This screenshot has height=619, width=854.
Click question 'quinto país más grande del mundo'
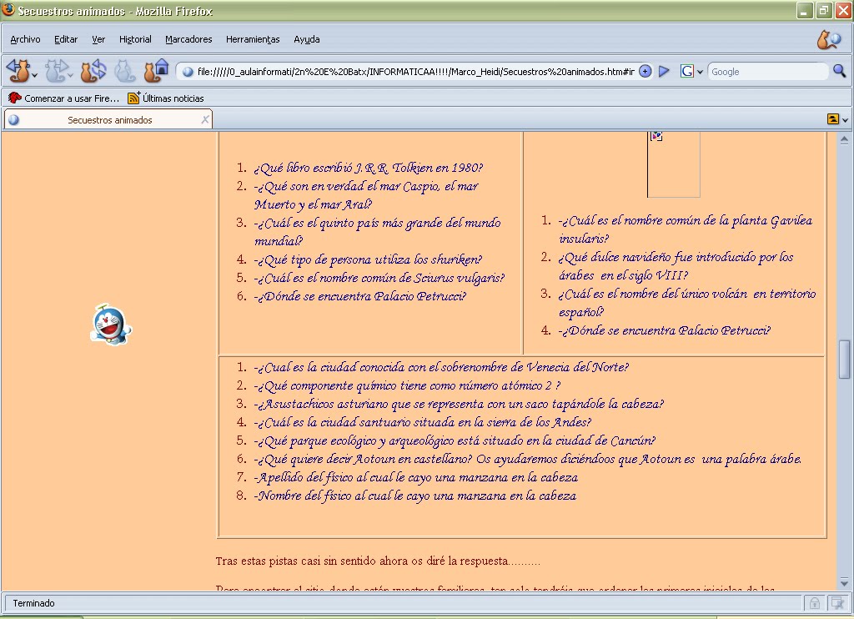[x=377, y=232]
